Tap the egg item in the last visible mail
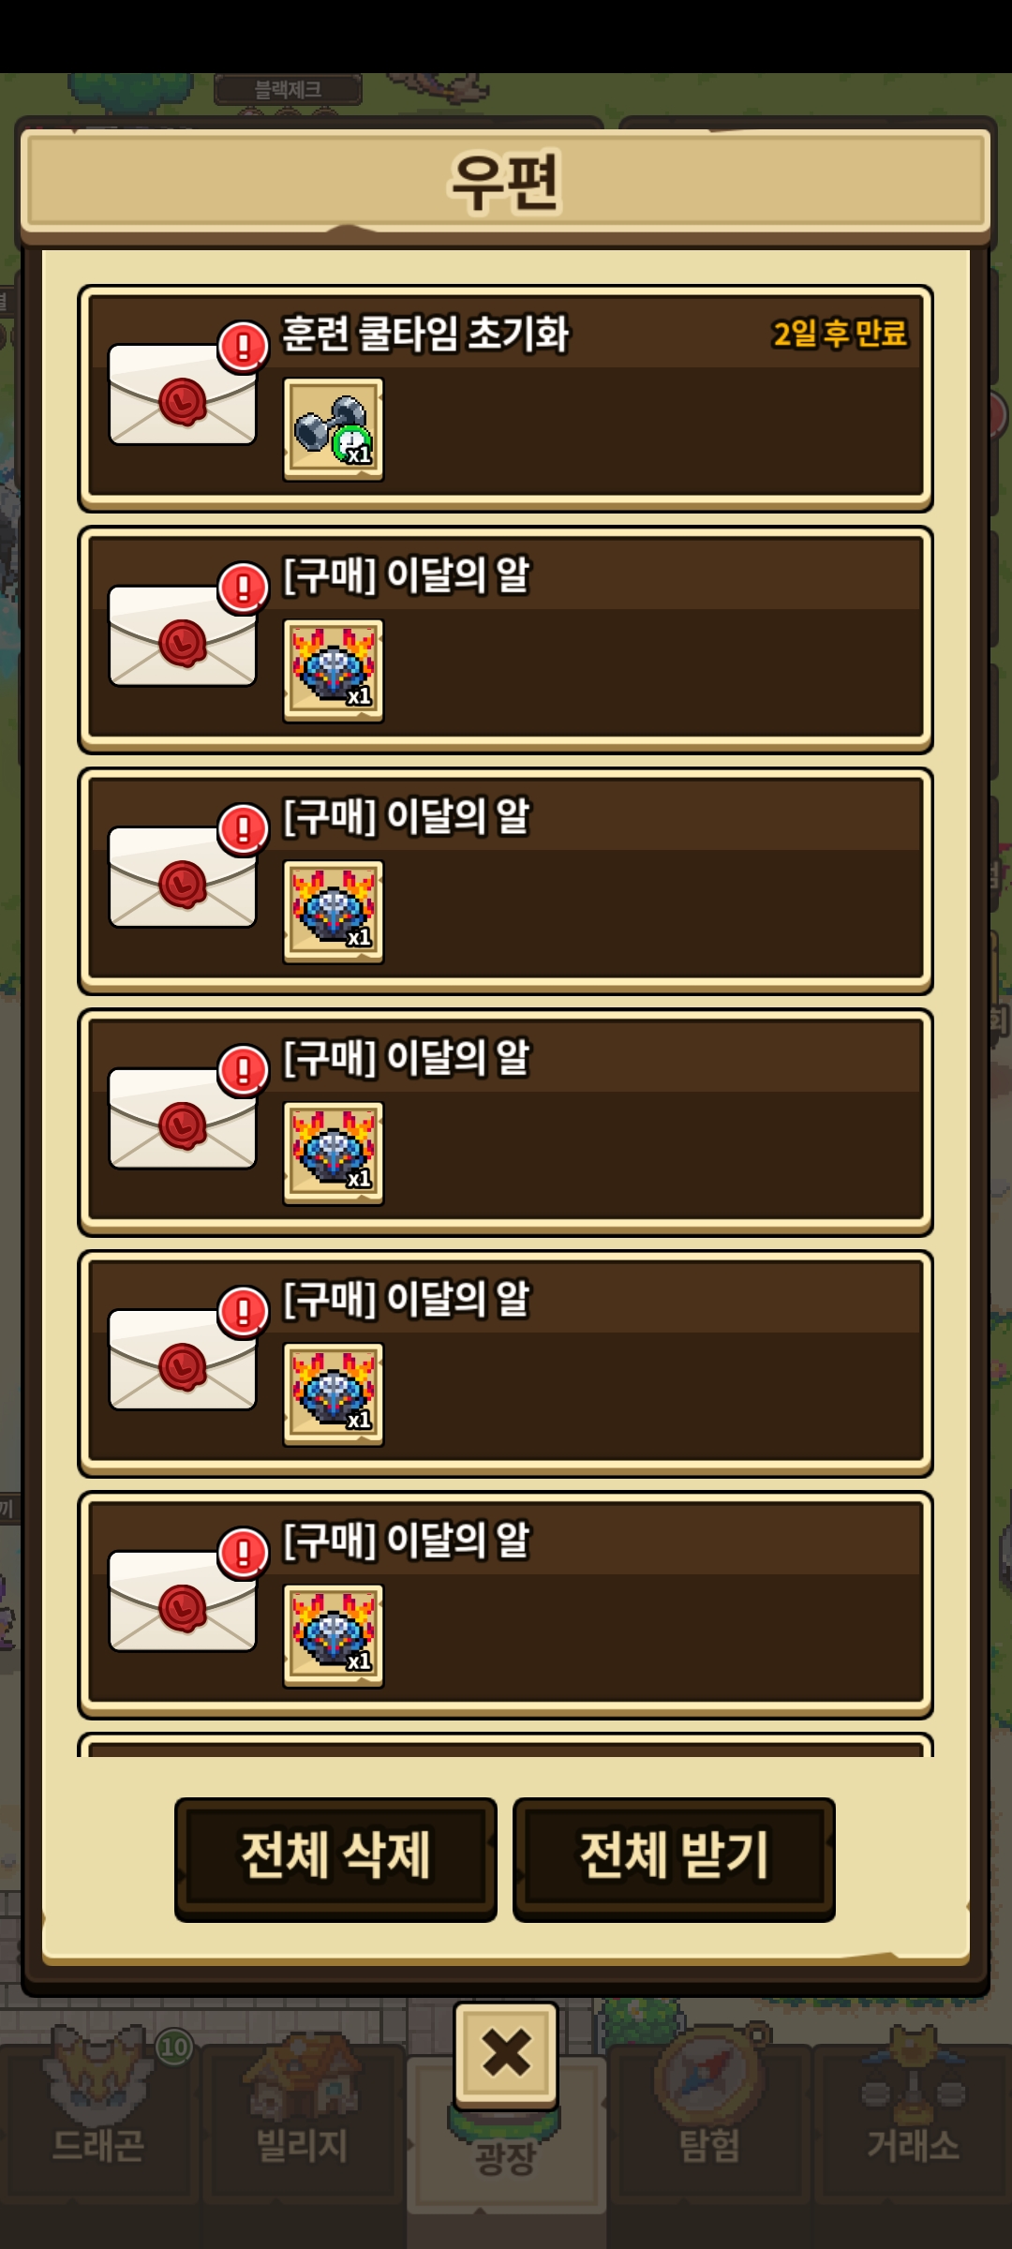This screenshot has width=1012, height=2249. point(334,1636)
